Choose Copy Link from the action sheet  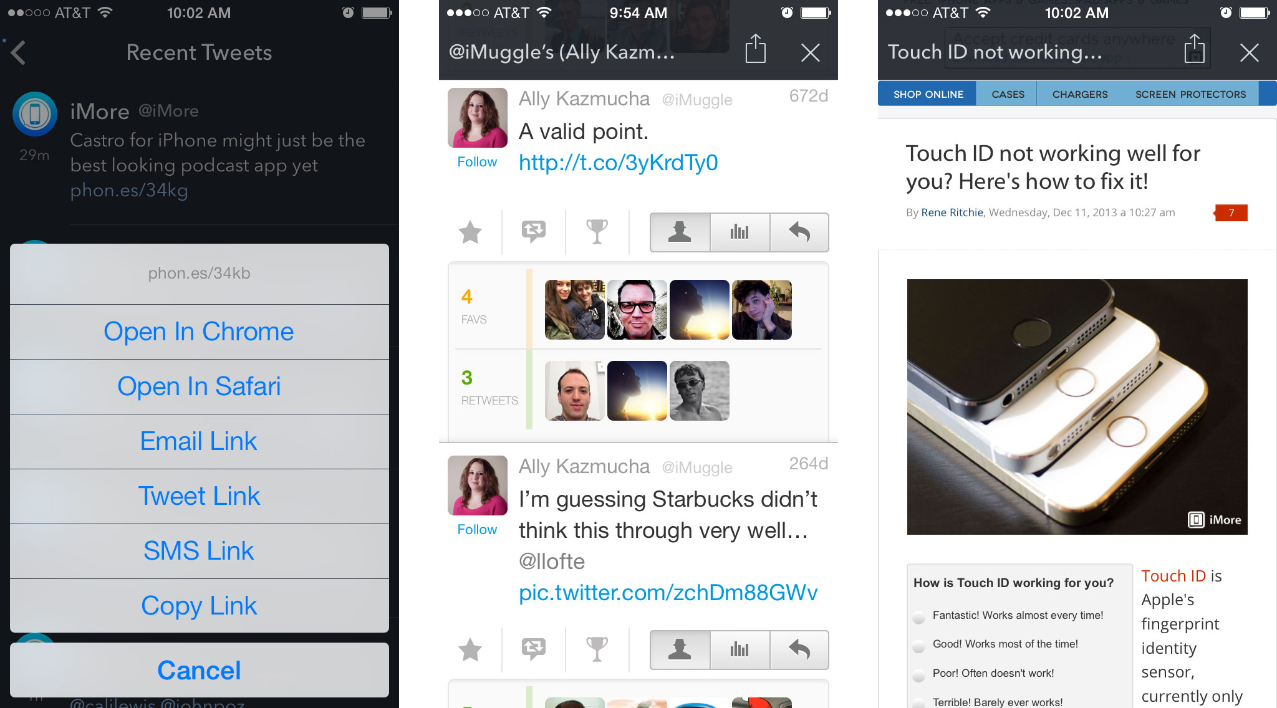pos(200,606)
